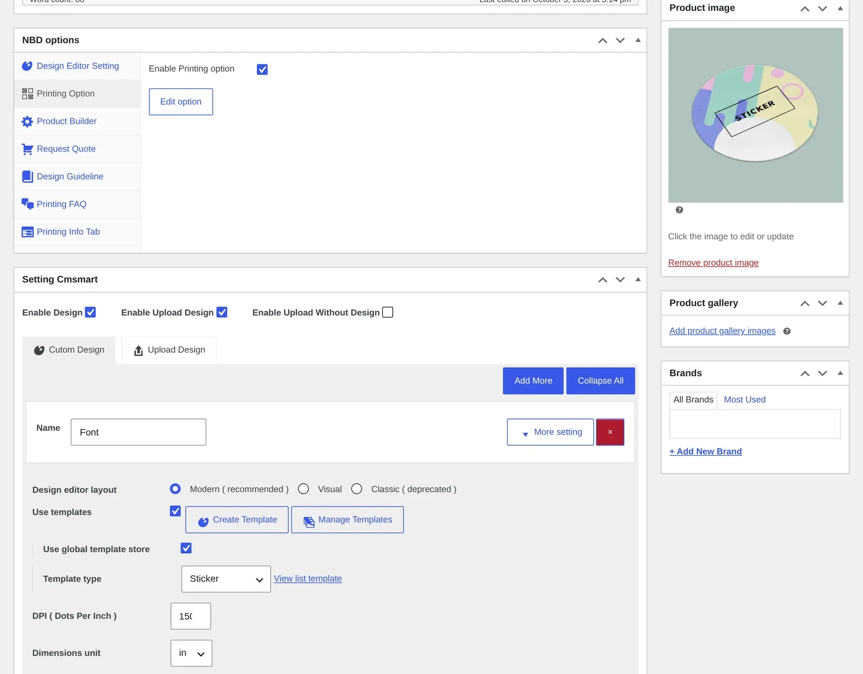Viewport: 863px width, 674px height.
Task: Open Design Editor Setting tab
Action: (x=77, y=66)
